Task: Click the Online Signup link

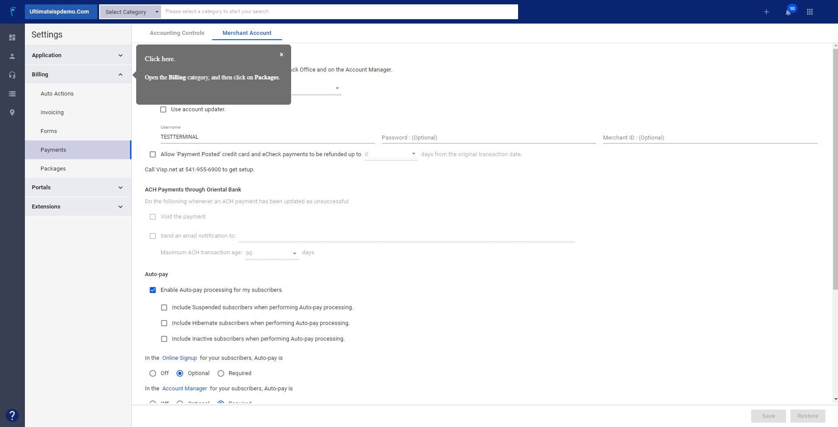Action: tap(179, 358)
